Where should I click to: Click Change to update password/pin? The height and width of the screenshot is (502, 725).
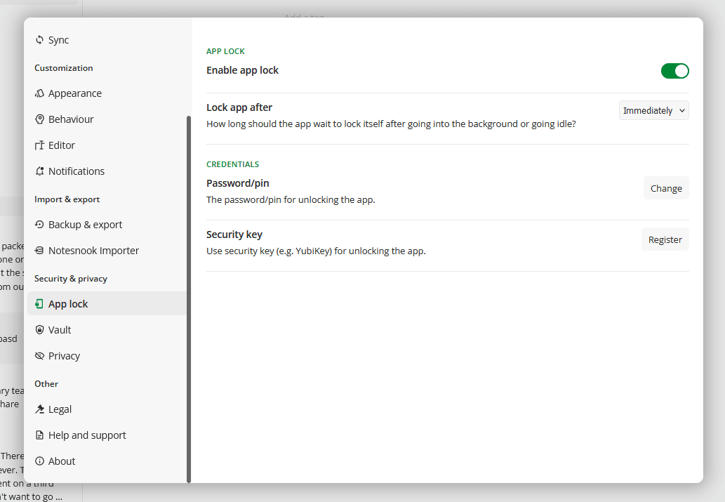pos(665,187)
